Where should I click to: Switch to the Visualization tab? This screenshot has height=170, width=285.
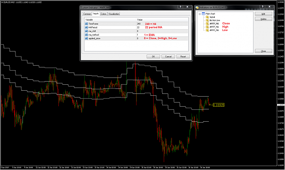[114, 14]
